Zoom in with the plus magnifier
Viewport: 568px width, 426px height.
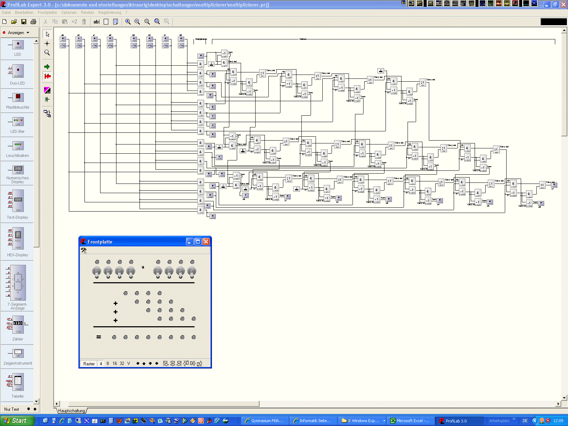coord(128,22)
